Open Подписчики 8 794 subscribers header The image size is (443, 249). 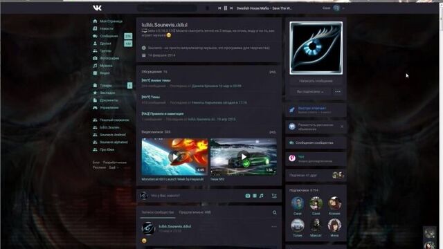[x=305, y=190]
